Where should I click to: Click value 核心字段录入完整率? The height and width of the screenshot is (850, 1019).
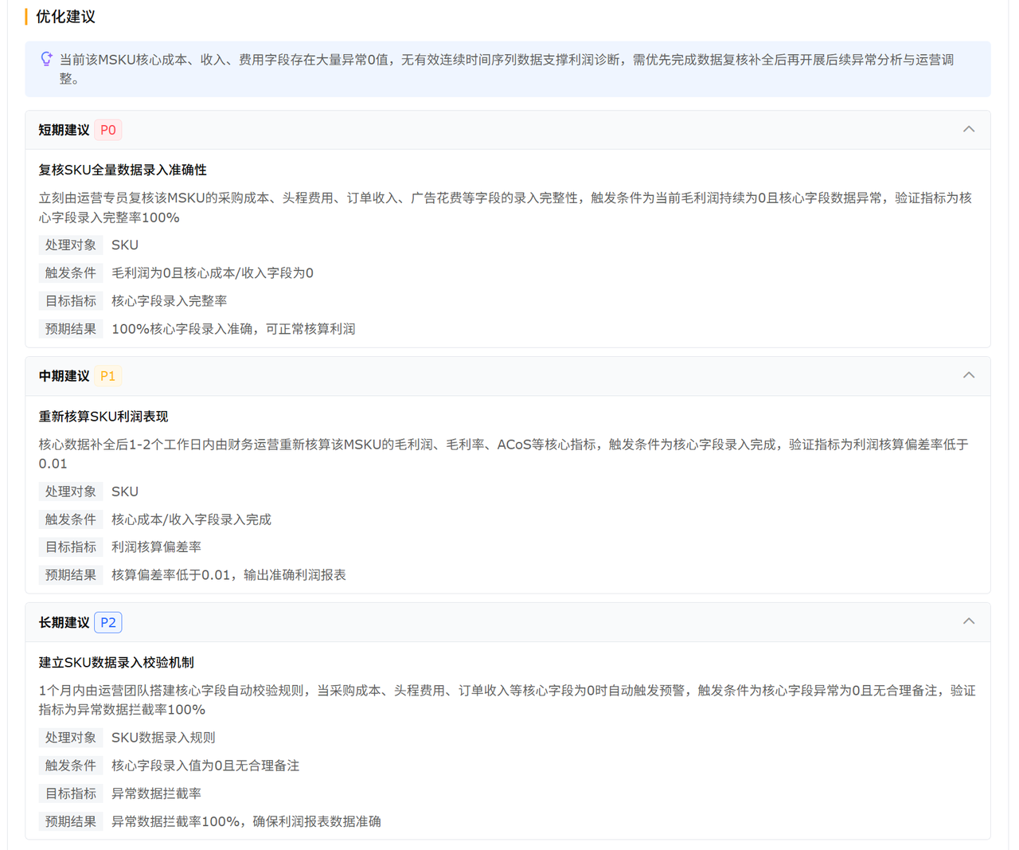[x=170, y=301]
